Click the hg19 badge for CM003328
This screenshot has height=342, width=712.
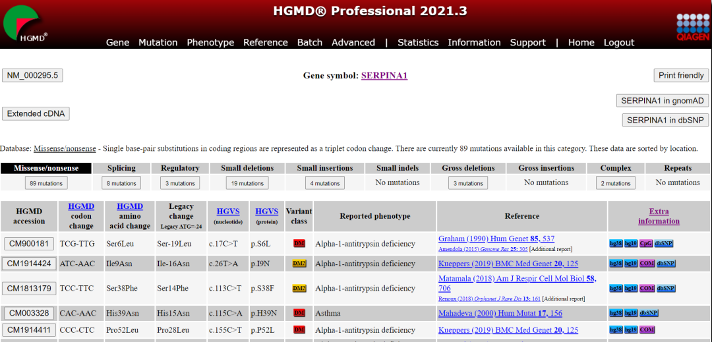click(x=630, y=312)
